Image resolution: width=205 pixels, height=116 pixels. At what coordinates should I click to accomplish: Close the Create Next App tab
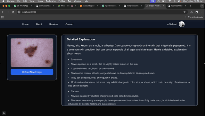[163, 6]
